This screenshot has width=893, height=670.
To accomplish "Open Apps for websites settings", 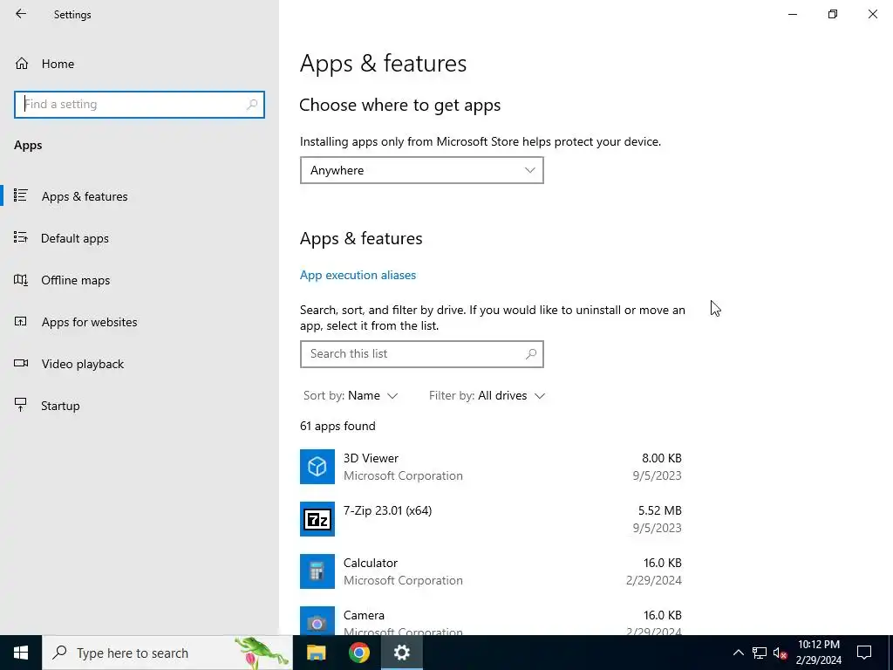I will [x=89, y=322].
